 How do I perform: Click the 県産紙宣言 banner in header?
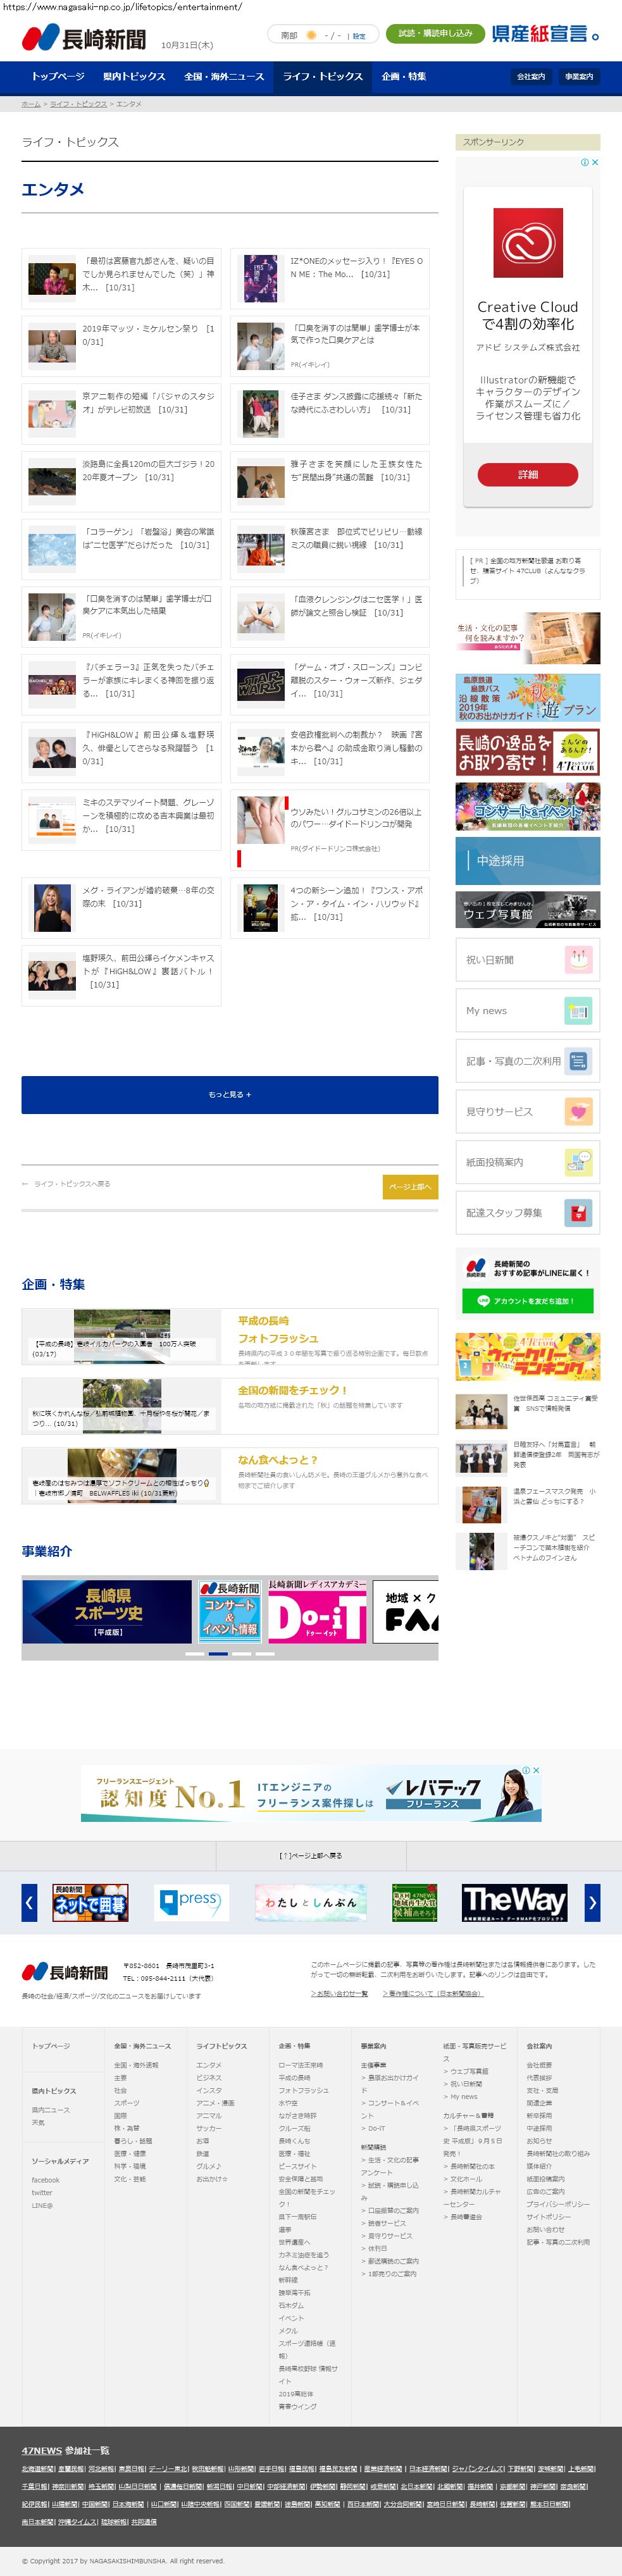[545, 34]
